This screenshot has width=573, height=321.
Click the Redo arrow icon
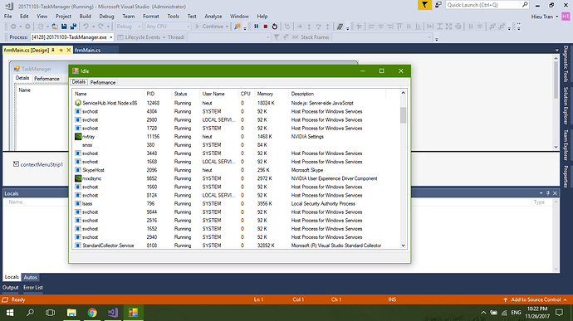point(100,27)
